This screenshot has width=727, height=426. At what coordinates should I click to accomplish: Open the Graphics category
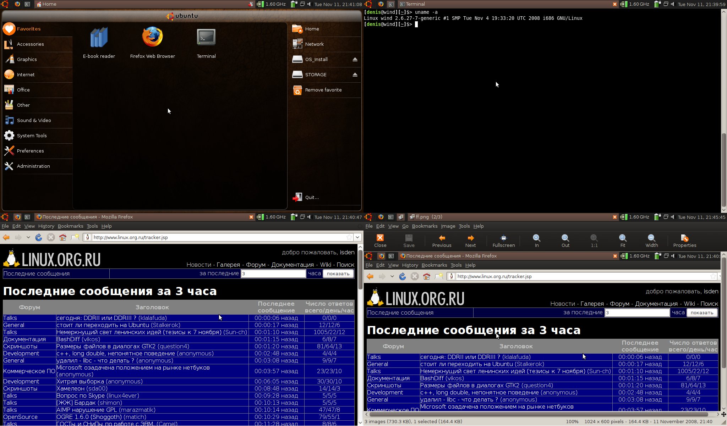[x=37, y=60]
